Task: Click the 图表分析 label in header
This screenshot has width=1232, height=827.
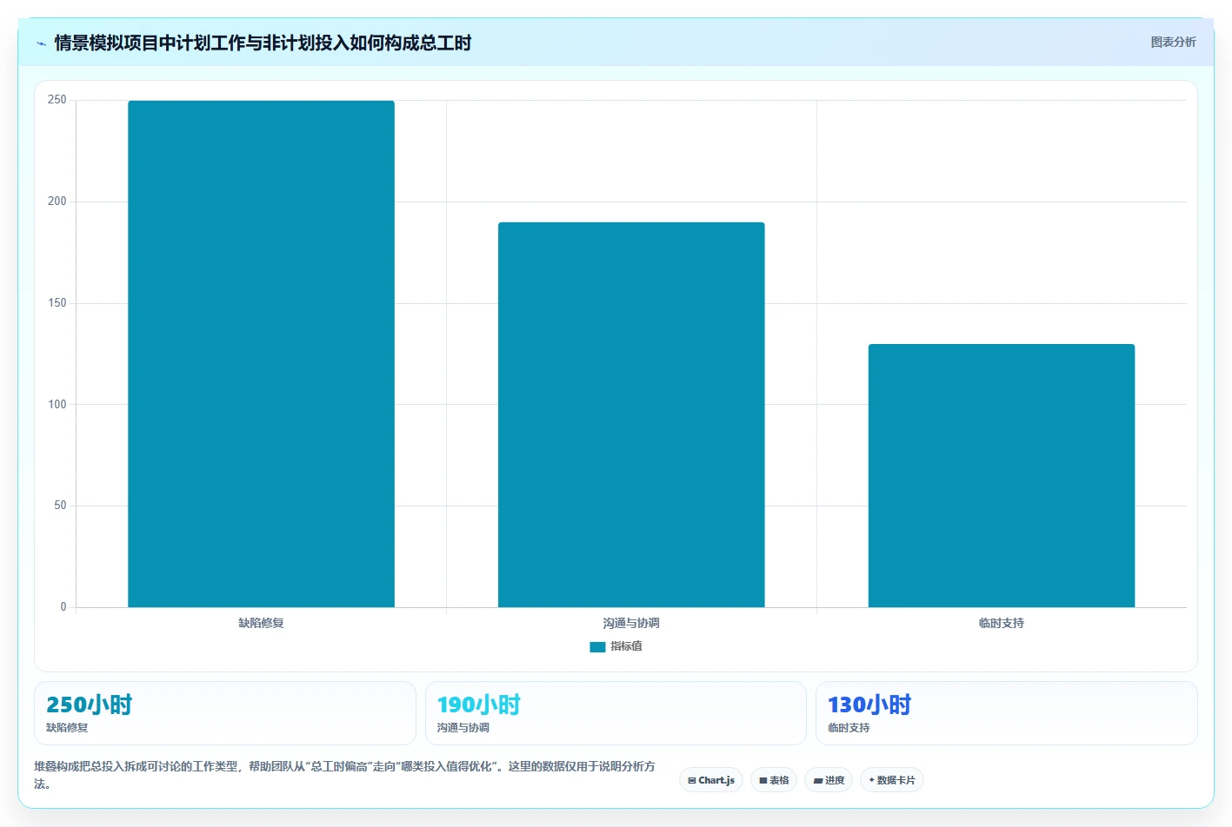Action: click(1173, 42)
